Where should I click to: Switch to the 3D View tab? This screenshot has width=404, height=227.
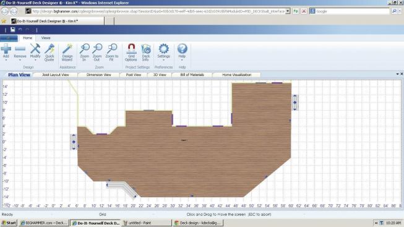(160, 75)
